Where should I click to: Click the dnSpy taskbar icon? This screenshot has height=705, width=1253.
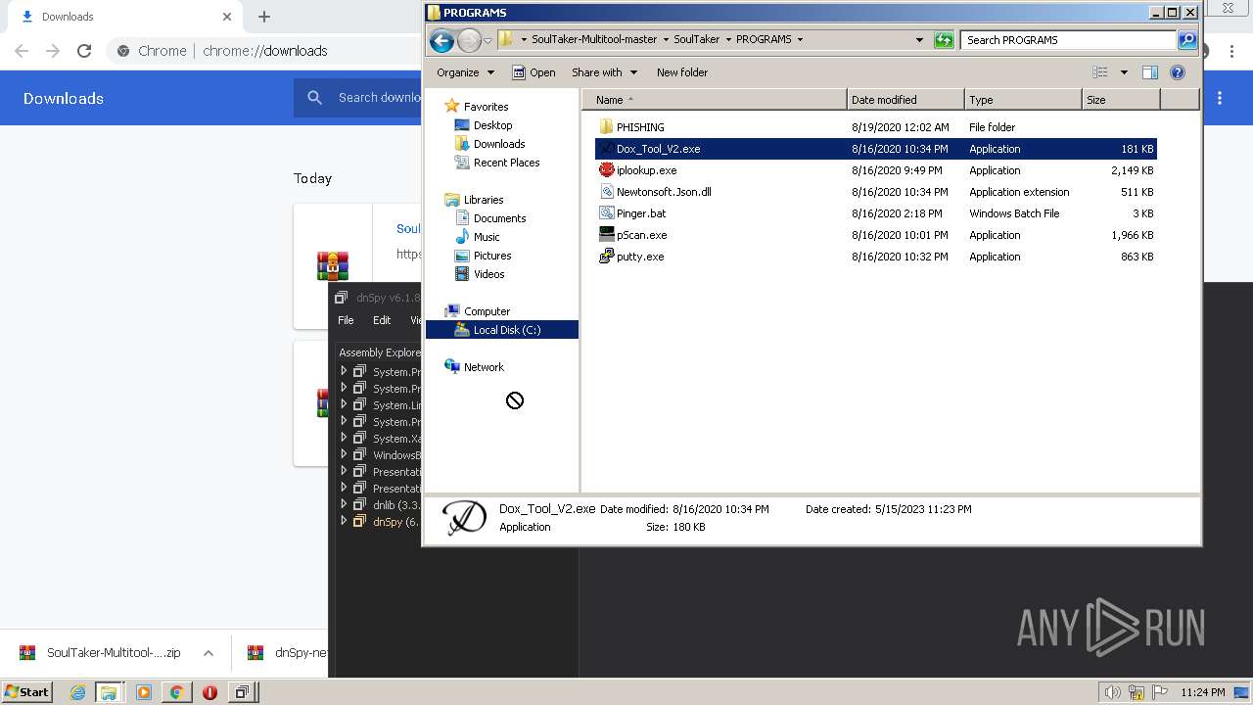coord(242,692)
